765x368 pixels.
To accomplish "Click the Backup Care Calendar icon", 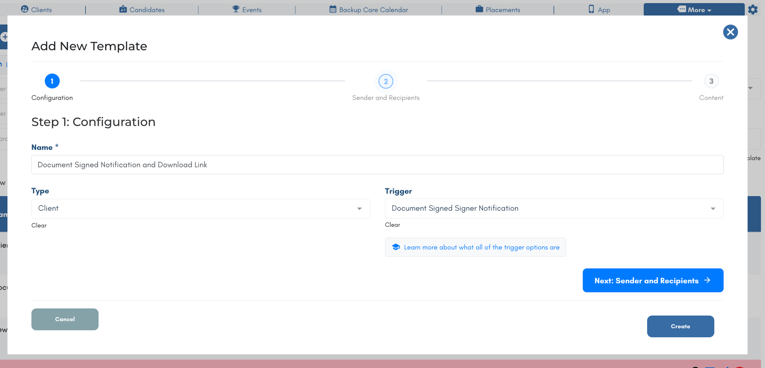I will coord(333,9).
